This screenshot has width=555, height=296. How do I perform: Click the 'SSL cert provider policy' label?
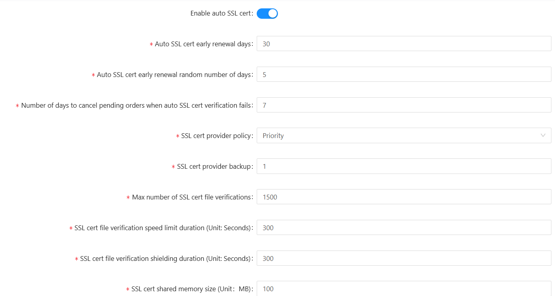pyautogui.click(x=216, y=136)
